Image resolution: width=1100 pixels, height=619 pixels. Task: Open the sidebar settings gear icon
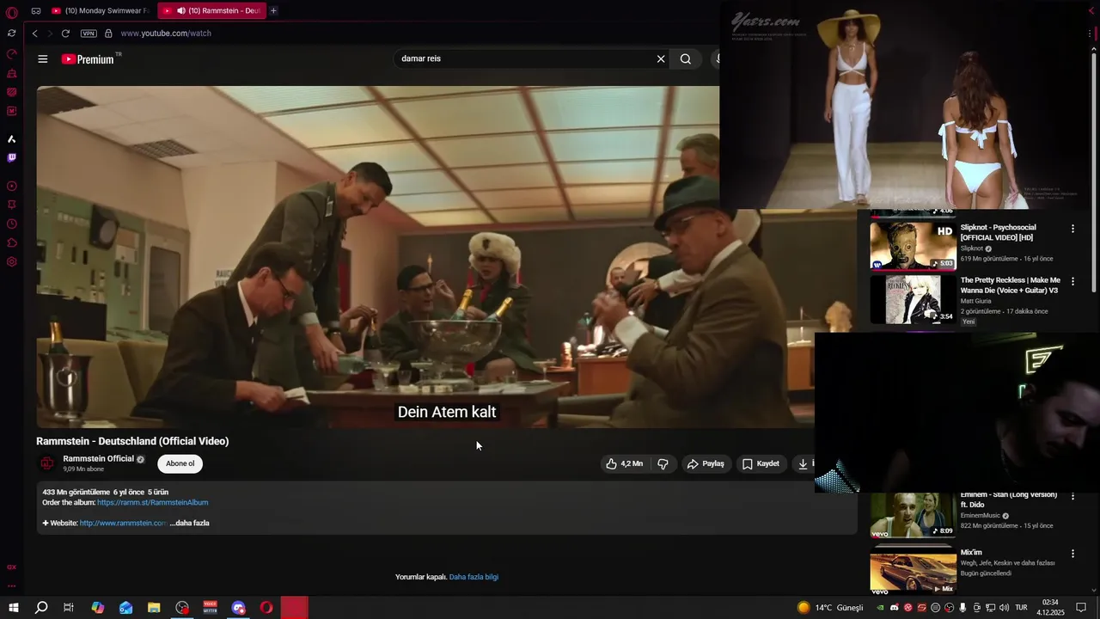pos(11,261)
